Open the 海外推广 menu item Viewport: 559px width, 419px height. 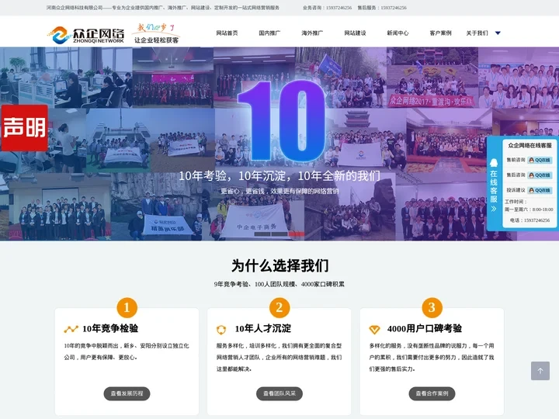(312, 33)
